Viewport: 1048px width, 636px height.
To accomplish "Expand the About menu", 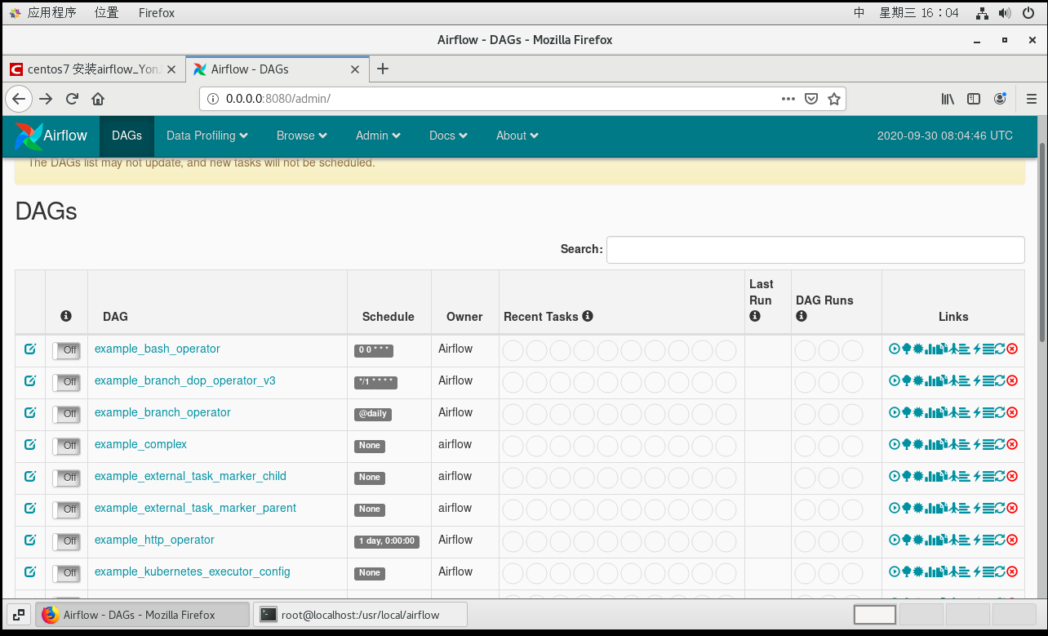I will tap(517, 136).
